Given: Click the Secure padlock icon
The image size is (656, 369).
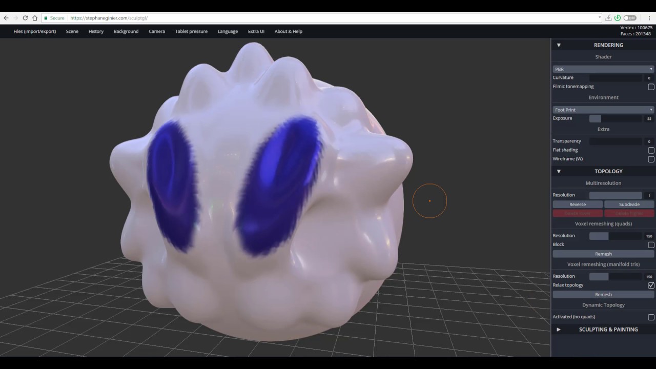Looking at the screenshot, I should point(46,18).
